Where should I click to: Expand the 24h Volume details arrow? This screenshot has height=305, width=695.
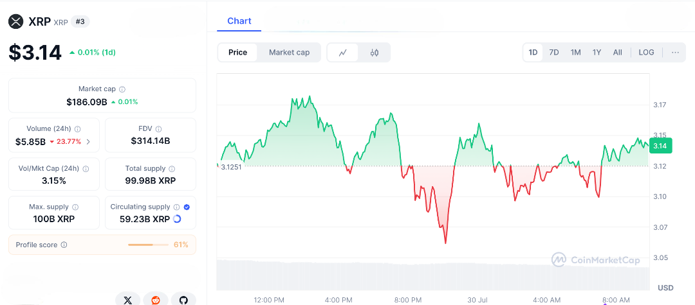(x=88, y=142)
